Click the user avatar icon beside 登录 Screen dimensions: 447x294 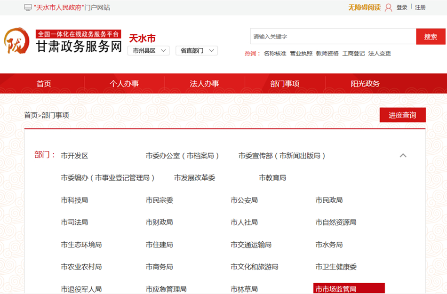[x=388, y=8]
